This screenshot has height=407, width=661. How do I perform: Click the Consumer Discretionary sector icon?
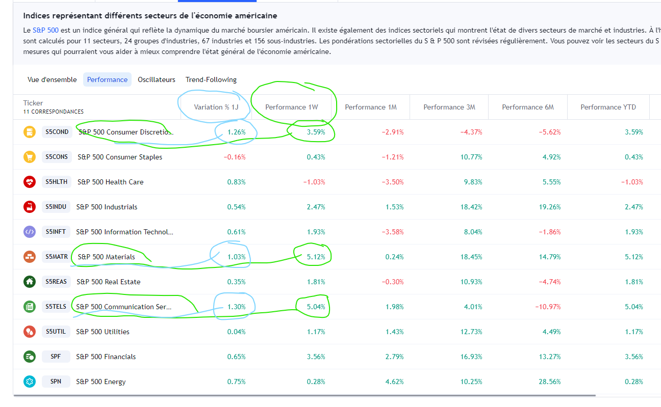click(x=29, y=132)
